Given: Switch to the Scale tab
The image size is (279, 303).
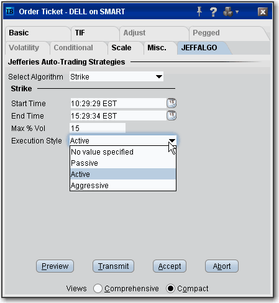Looking at the screenshot, I should [x=126, y=48].
